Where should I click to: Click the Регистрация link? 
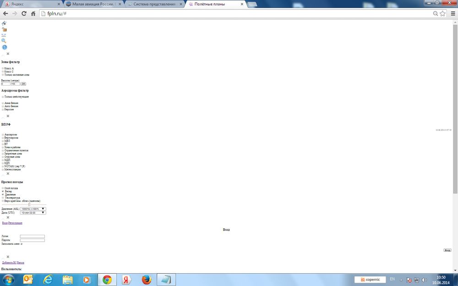[15, 223]
